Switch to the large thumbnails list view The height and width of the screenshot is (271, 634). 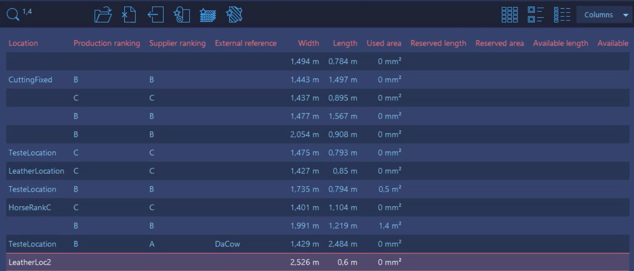536,15
